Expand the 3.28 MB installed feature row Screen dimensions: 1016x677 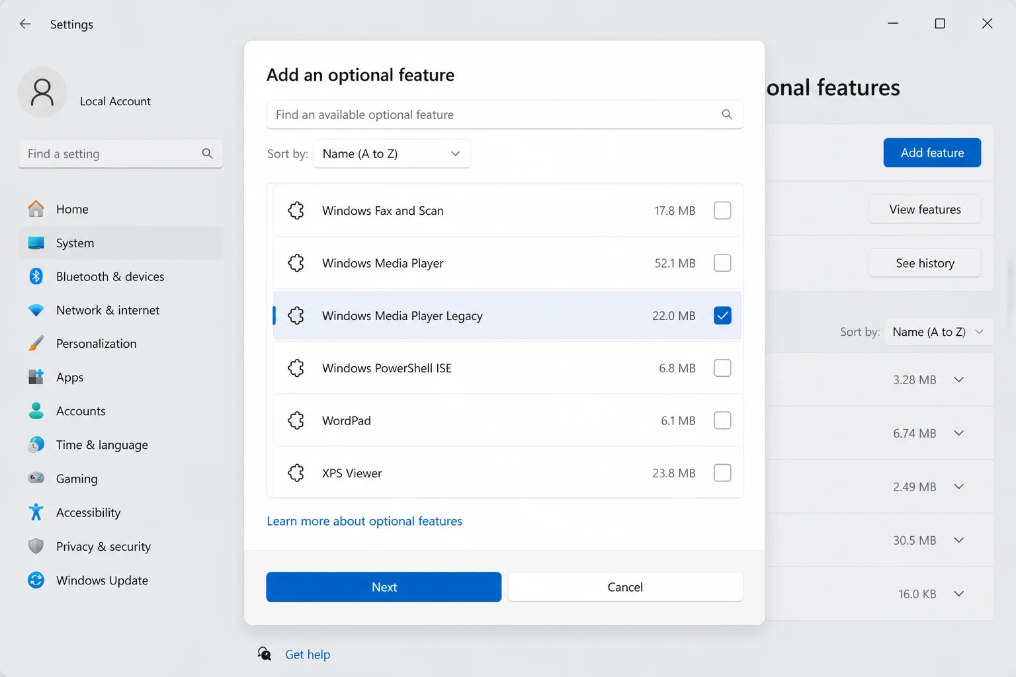(959, 379)
